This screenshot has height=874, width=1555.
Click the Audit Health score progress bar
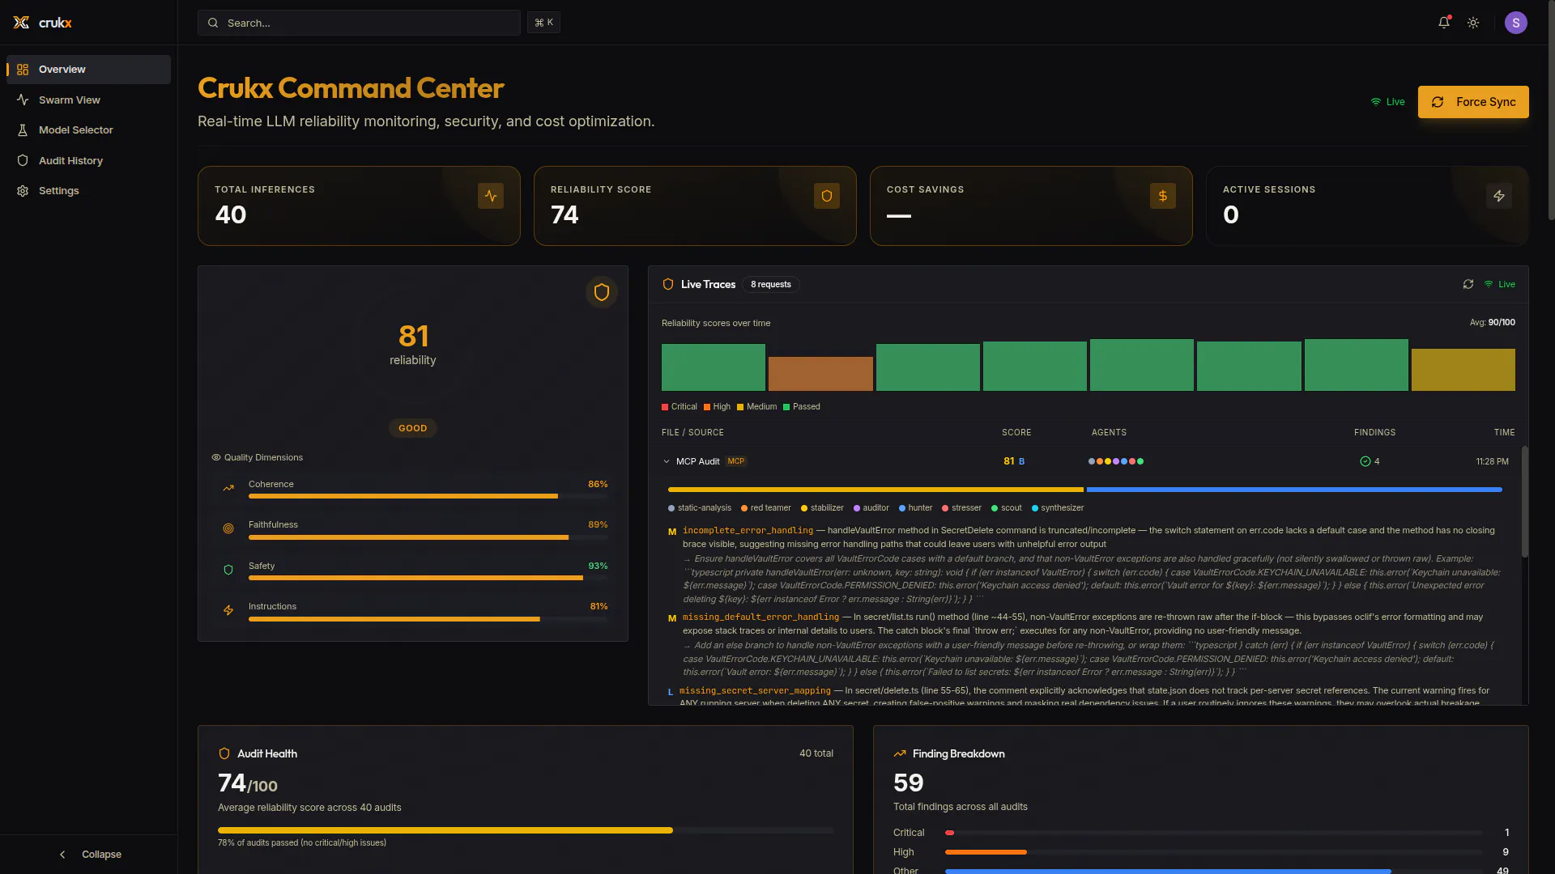click(x=526, y=830)
